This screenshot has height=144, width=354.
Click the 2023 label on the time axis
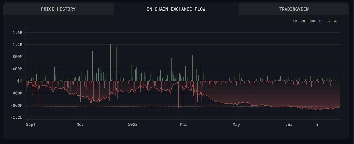pyautogui.click(x=132, y=125)
